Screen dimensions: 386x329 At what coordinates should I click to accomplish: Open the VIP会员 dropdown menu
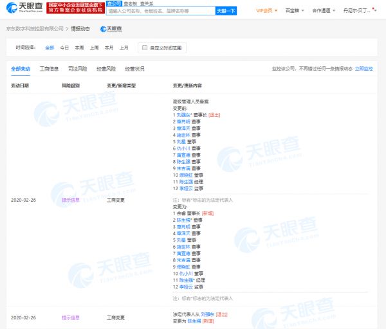[x=266, y=11]
